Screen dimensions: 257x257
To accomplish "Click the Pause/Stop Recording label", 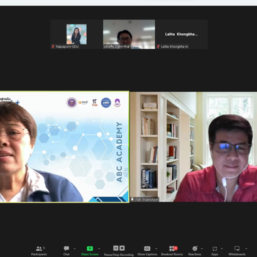I will coord(119,254).
